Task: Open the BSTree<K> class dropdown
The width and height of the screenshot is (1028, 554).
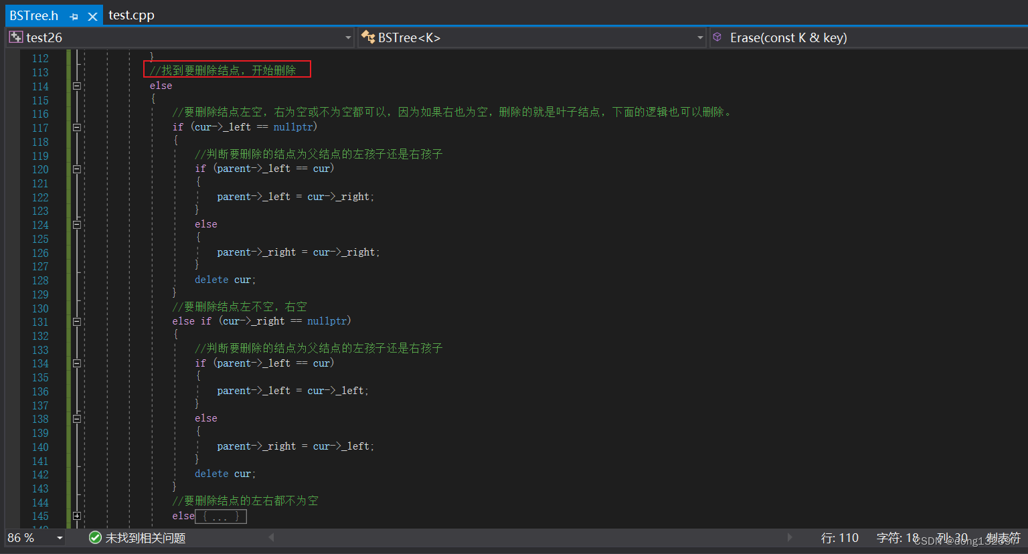Action: coord(700,37)
